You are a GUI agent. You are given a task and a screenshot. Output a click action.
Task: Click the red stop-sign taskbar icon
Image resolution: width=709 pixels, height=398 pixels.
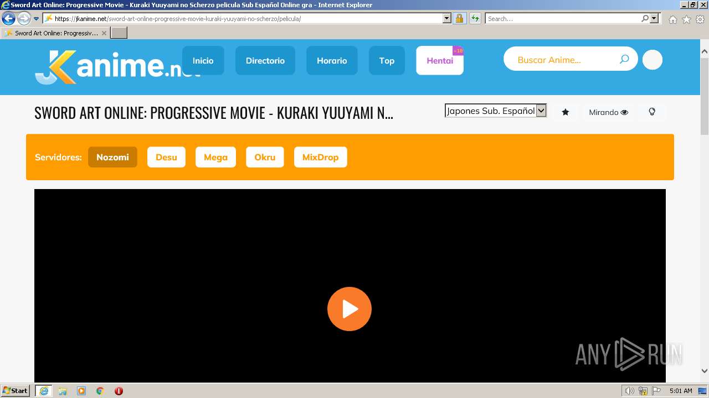119,391
